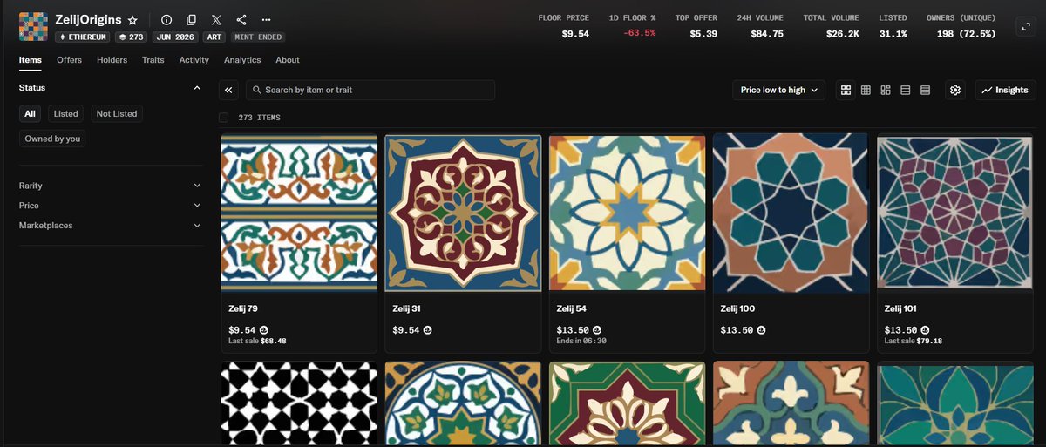This screenshot has height=447, width=1046.
Task: Click the Zelij 79 item name
Action: (242, 308)
